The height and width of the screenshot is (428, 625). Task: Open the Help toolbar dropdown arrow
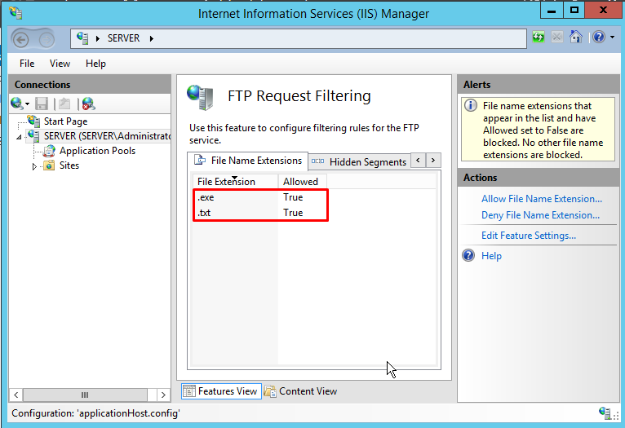[612, 38]
